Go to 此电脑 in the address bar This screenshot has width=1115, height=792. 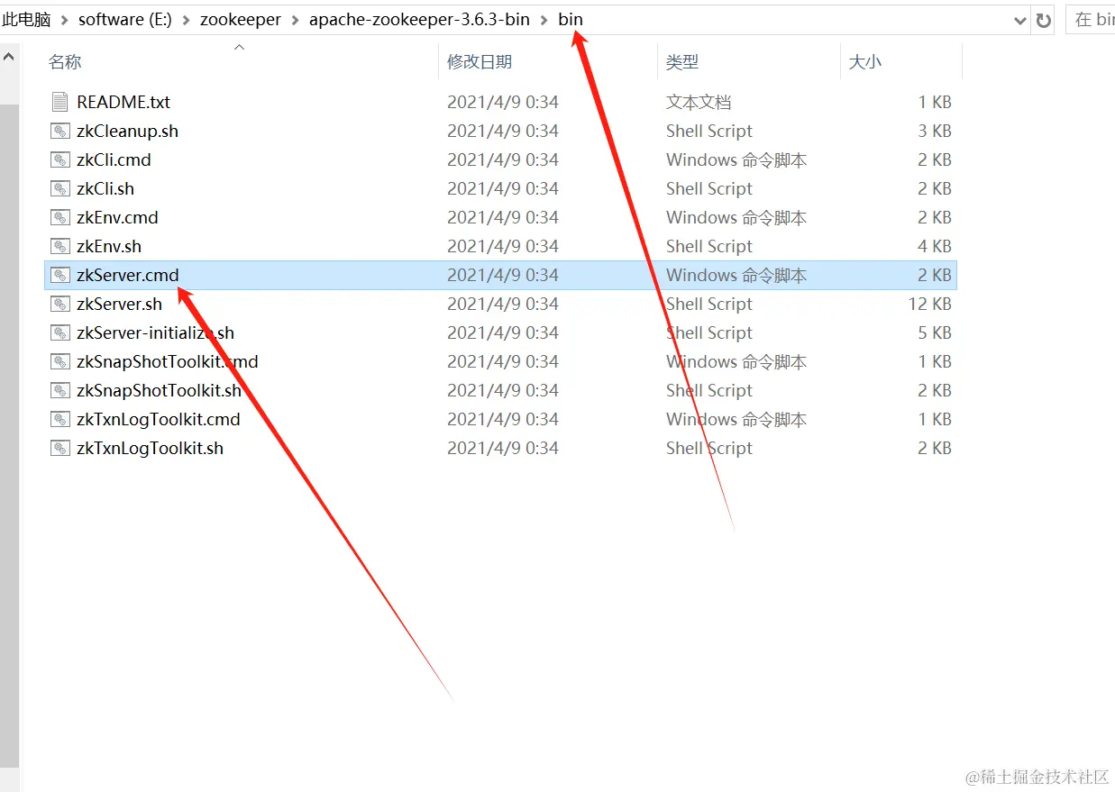point(26,20)
